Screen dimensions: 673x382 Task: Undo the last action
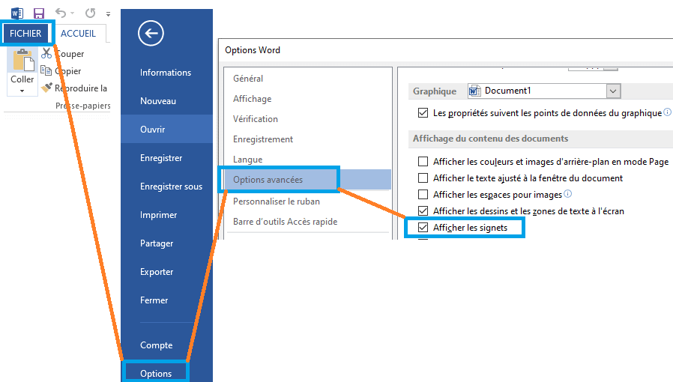coord(61,13)
